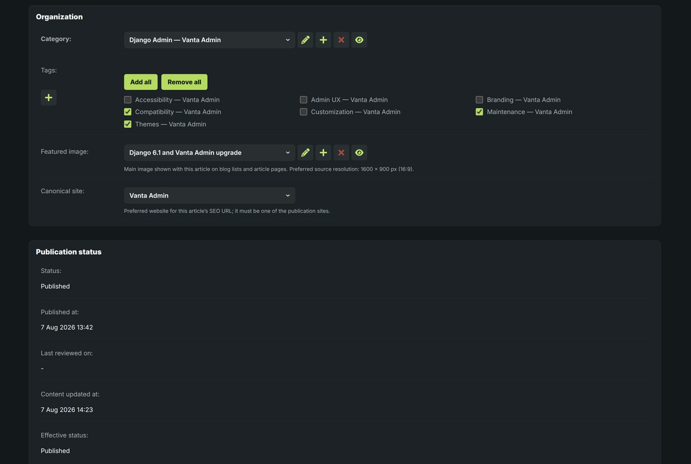
Task: Click the Category: field label
Action: pyautogui.click(x=56, y=39)
